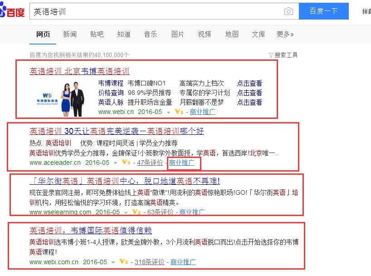Switch to the 新闻 tab
This screenshot has width=371, height=276.
coord(70,34)
